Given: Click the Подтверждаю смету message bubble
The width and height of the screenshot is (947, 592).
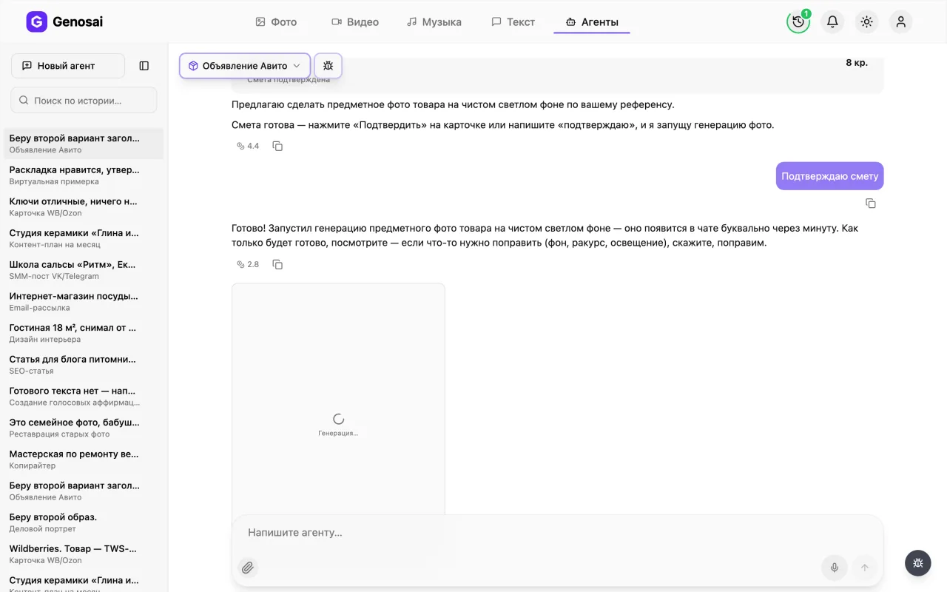Looking at the screenshot, I should pos(829,176).
